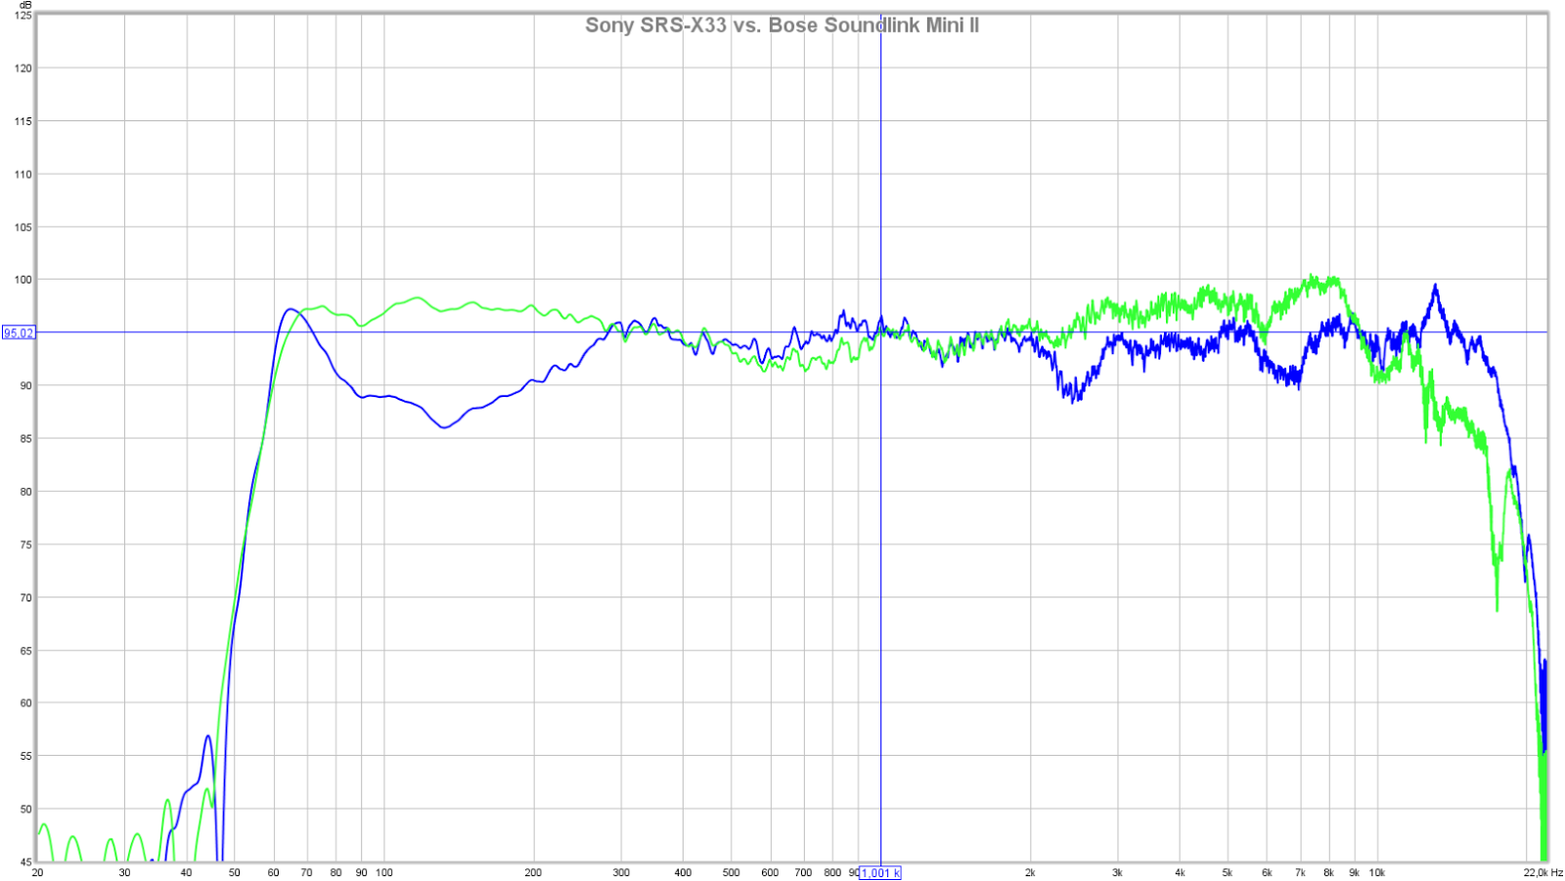Click the 105 dB vertical axis label
This screenshot has height=881, width=1565.
[23, 227]
